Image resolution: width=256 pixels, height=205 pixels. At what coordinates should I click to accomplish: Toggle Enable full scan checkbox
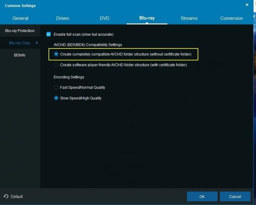(48, 34)
